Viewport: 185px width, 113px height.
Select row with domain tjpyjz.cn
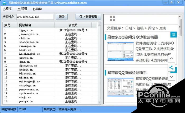click(50, 30)
